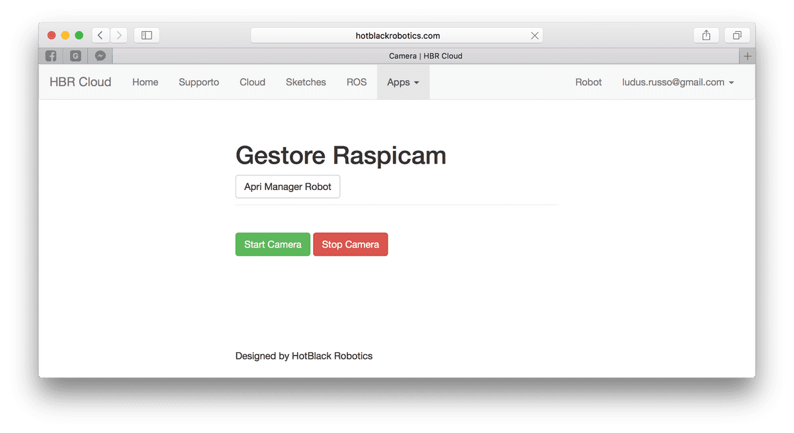The height and width of the screenshot is (433, 794).
Task: Open the ROS menu item
Action: tap(356, 82)
